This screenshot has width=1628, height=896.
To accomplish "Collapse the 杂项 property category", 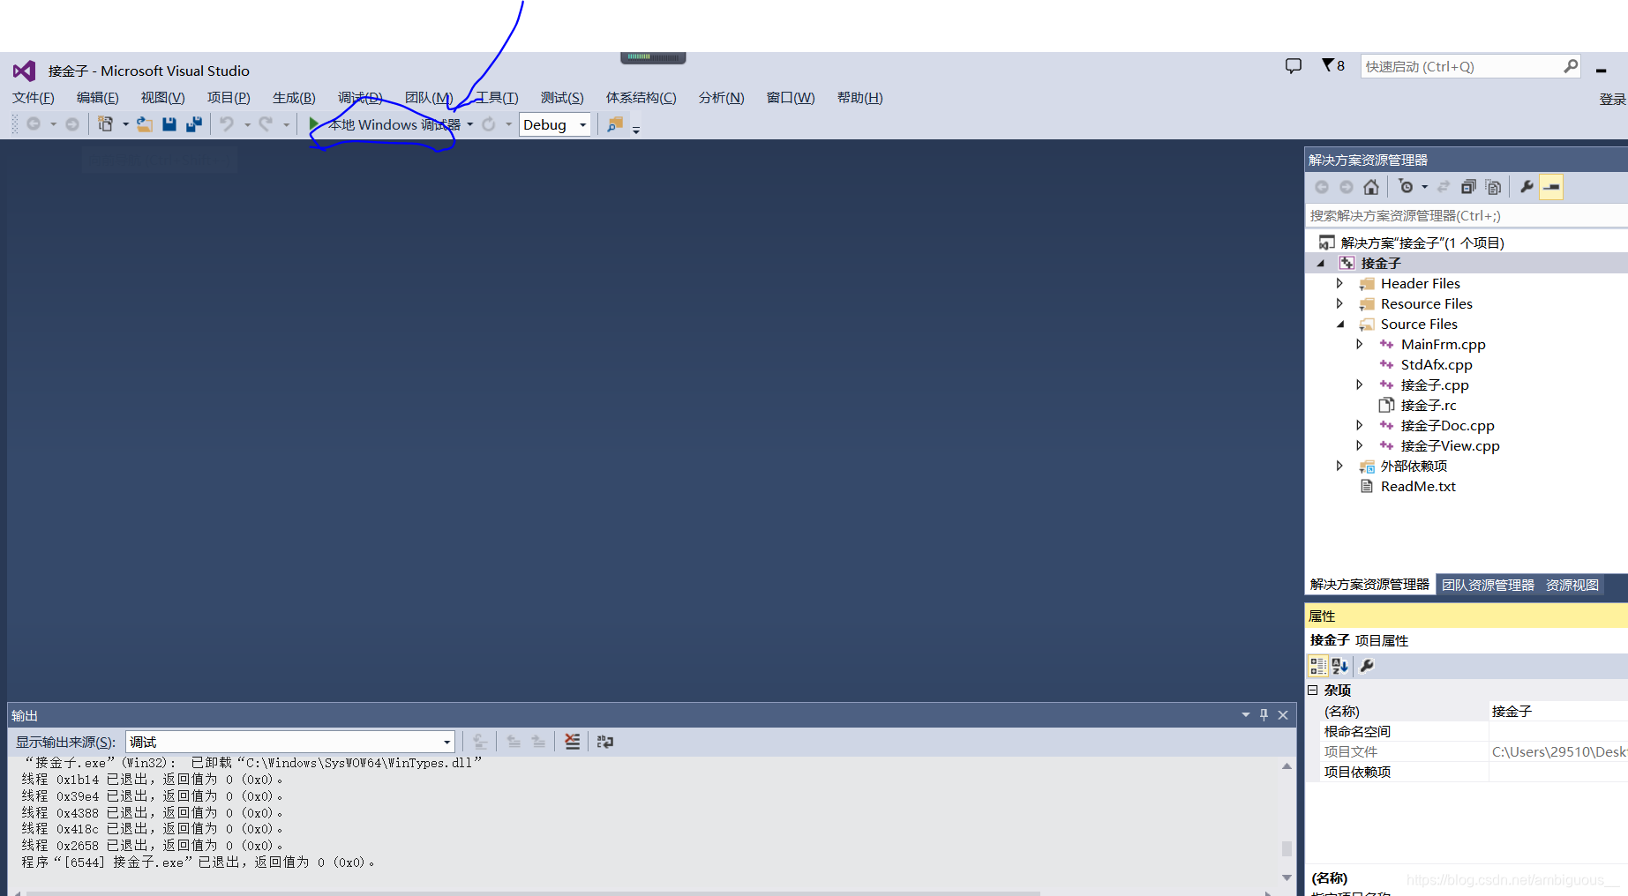I will point(1313,691).
